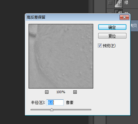Viewport: 138px width, 124px height.
Task: Click the 高反差保留 dialog title bar
Action: click(x=72, y=17)
